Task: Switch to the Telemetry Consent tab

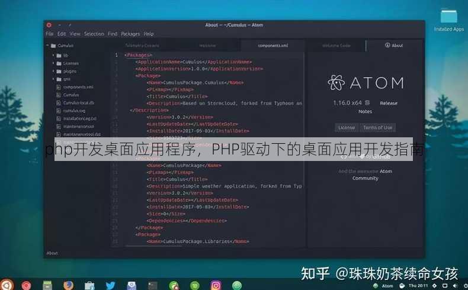Action: coord(142,46)
